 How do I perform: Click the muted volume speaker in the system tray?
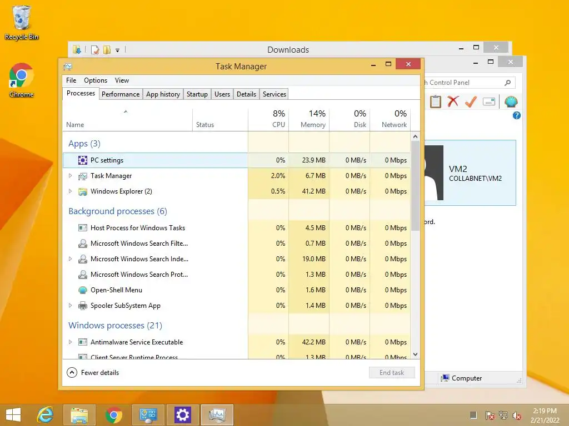517,415
